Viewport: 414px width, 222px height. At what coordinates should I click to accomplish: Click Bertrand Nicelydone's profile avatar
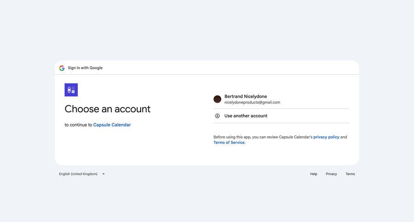tap(218, 99)
